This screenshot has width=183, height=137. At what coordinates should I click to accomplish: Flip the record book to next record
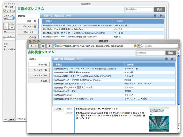[x=12, y=27]
